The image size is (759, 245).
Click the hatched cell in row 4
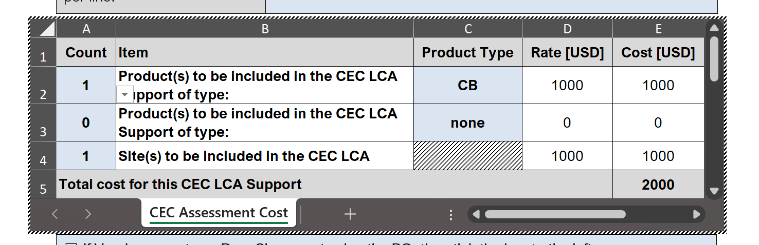(467, 156)
